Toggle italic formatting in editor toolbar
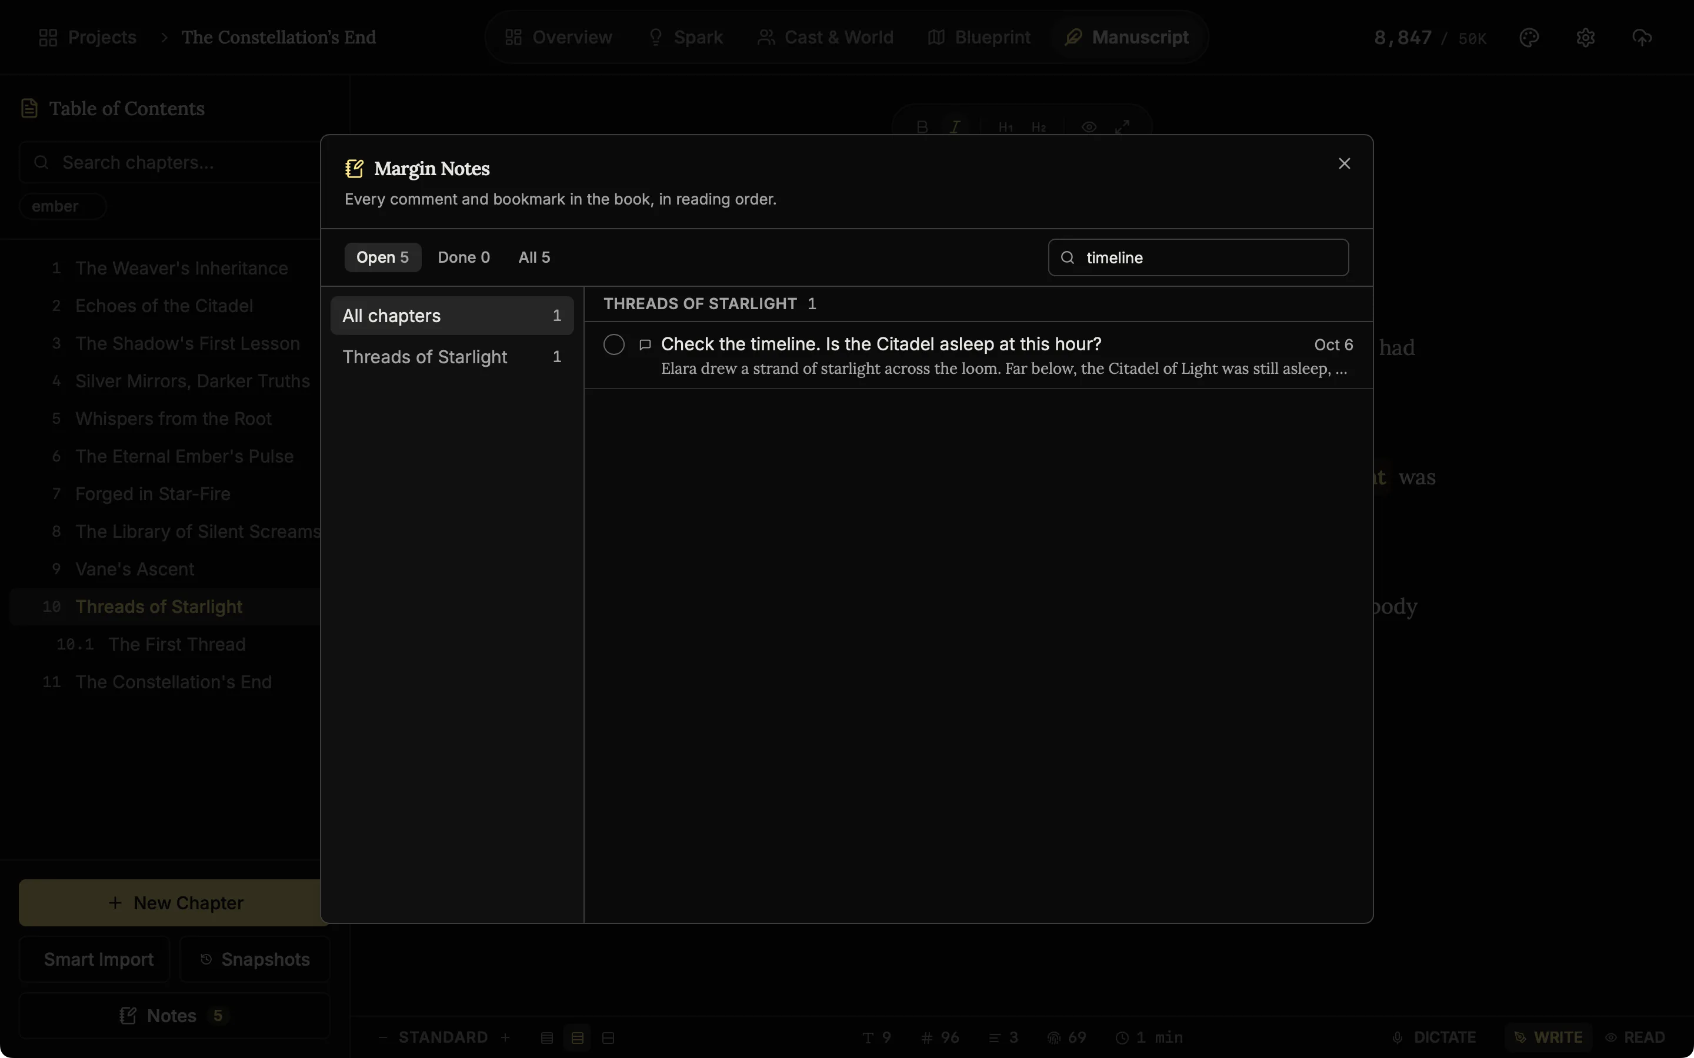The height and width of the screenshot is (1058, 1694). [955, 126]
